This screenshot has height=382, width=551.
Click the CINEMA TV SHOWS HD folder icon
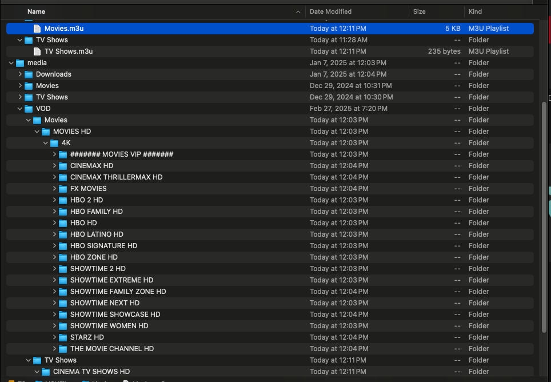tap(46, 372)
